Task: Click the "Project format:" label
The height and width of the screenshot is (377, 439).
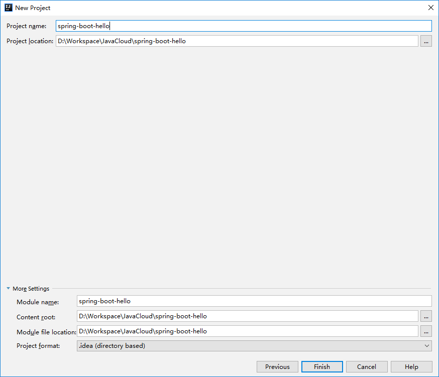Action: click(38, 346)
